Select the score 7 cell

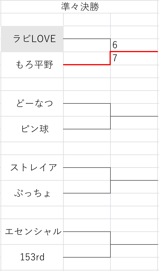point(115,58)
